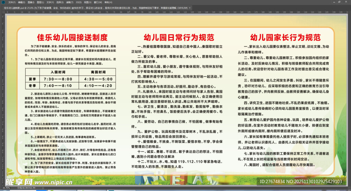Close the Photoshop window
The width and height of the screenshot is (351, 191).
(x=346, y=2)
